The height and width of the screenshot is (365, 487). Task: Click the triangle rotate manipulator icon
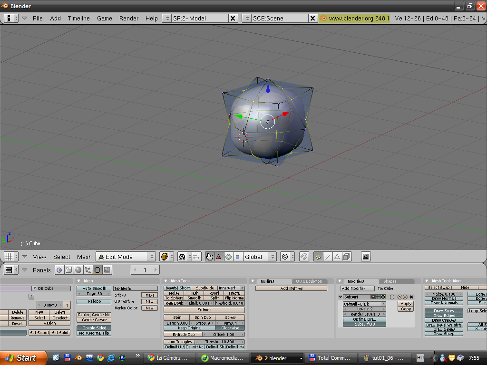pyautogui.click(x=219, y=257)
